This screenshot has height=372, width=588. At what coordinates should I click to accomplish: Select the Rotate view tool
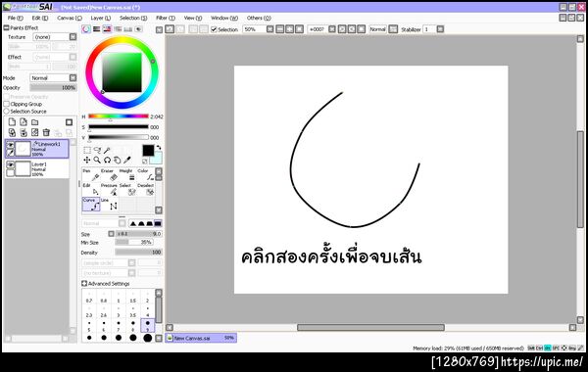click(107, 161)
